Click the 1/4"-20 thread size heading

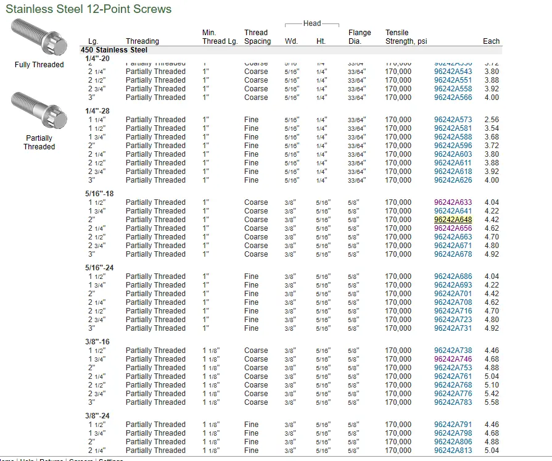coord(97,59)
